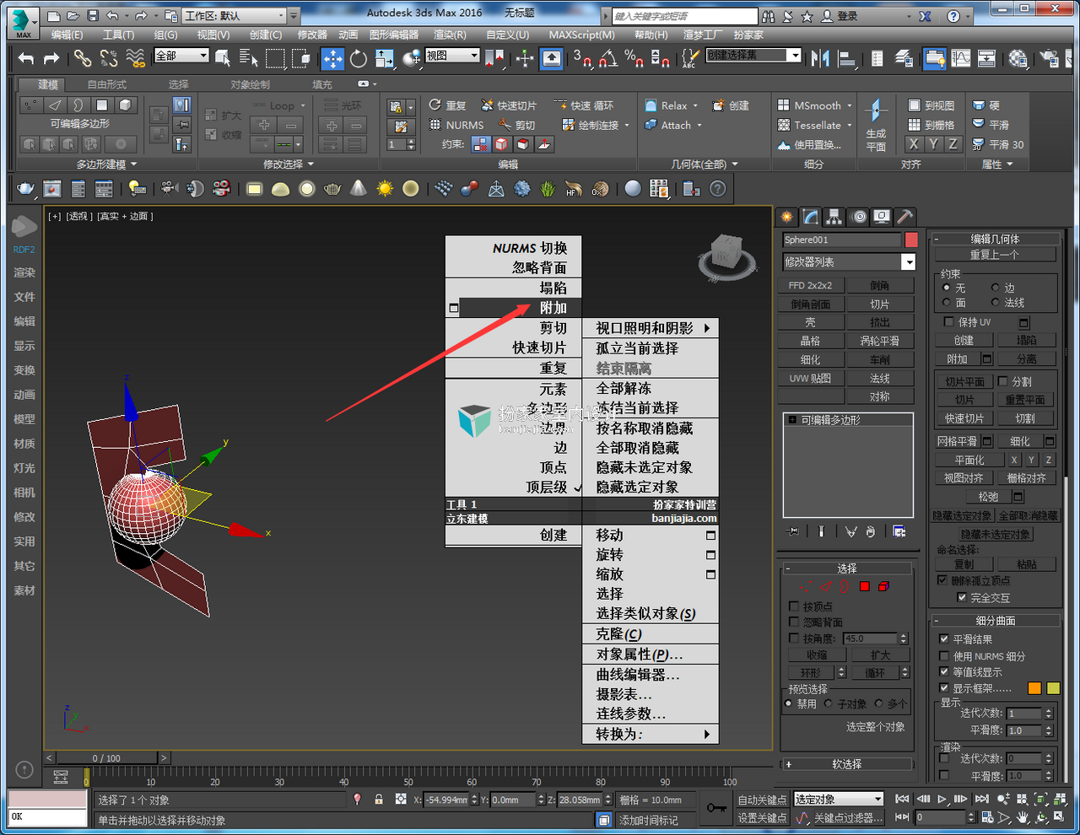Switch to the 自由形式 ribbon tab

click(x=106, y=84)
